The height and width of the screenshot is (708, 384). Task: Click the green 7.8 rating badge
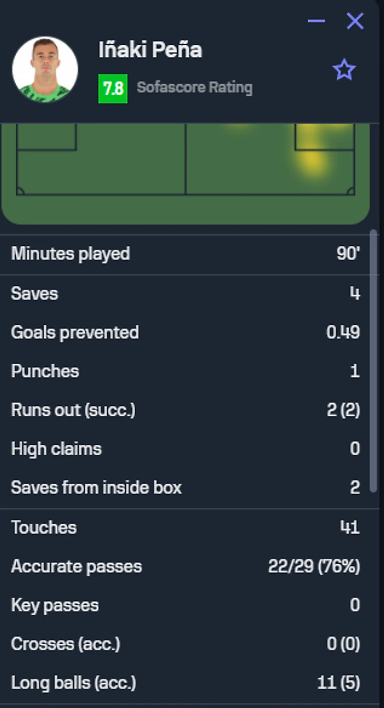[113, 88]
